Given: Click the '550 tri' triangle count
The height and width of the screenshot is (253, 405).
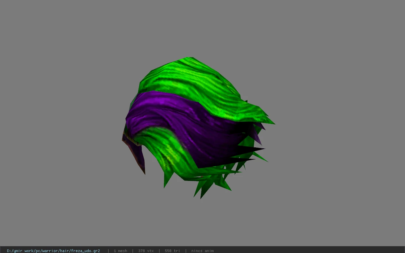Looking at the screenshot, I should coord(172,251).
